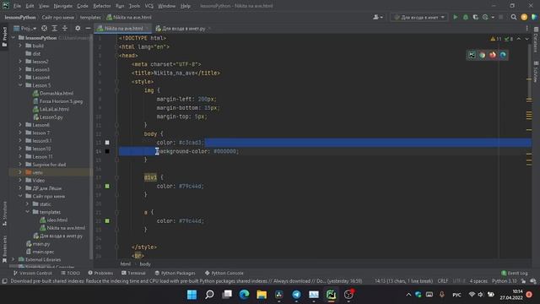Close the Nikita na ave.html tab
The height and width of the screenshot is (304, 540).
click(148, 28)
